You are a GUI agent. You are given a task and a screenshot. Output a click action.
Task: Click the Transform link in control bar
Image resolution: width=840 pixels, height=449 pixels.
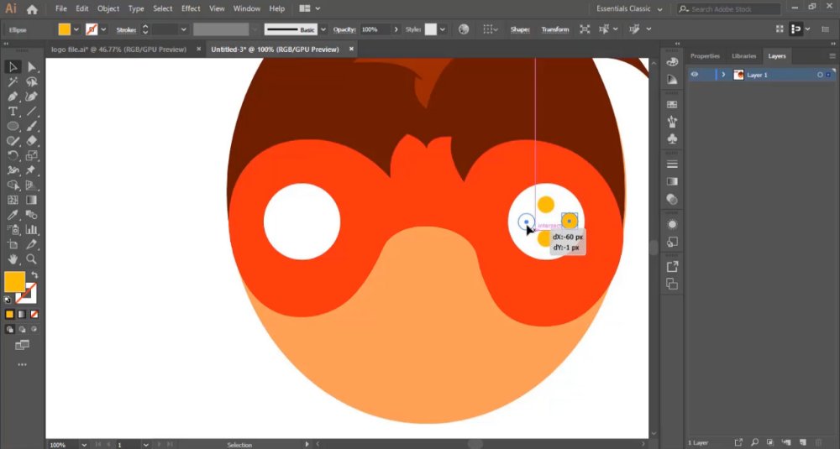click(x=555, y=29)
